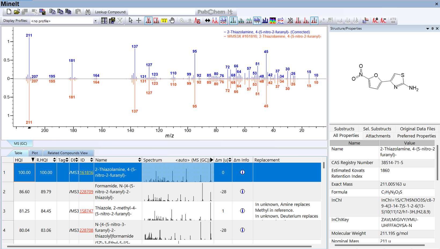Open the Substructs tab

coord(344,129)
